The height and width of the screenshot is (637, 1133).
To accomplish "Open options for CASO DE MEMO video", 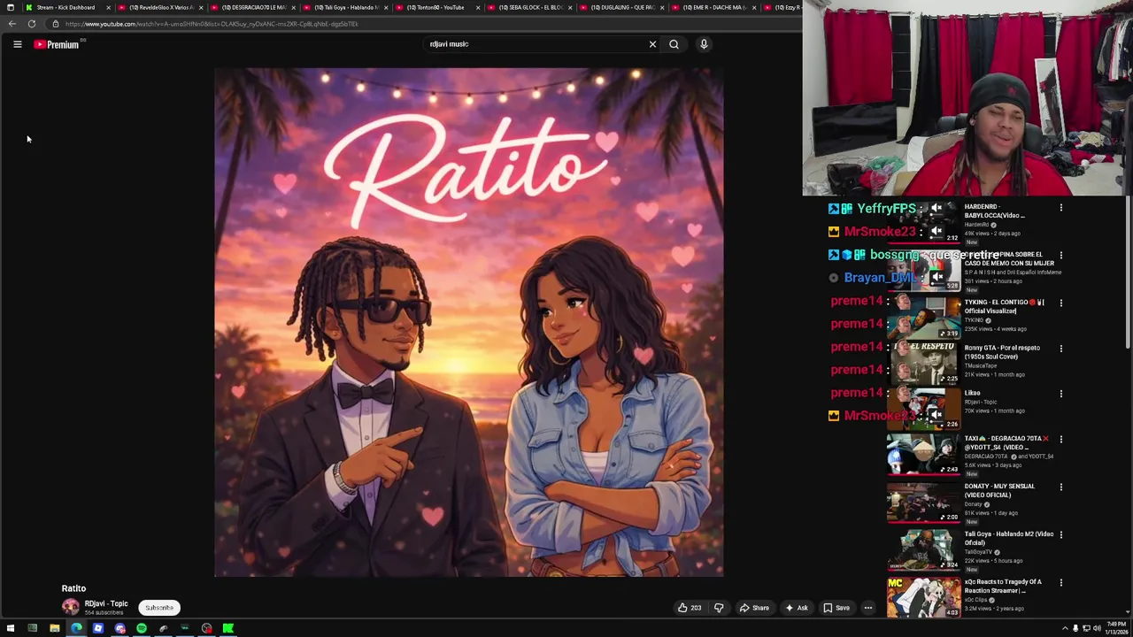I will pos(1061,256).
